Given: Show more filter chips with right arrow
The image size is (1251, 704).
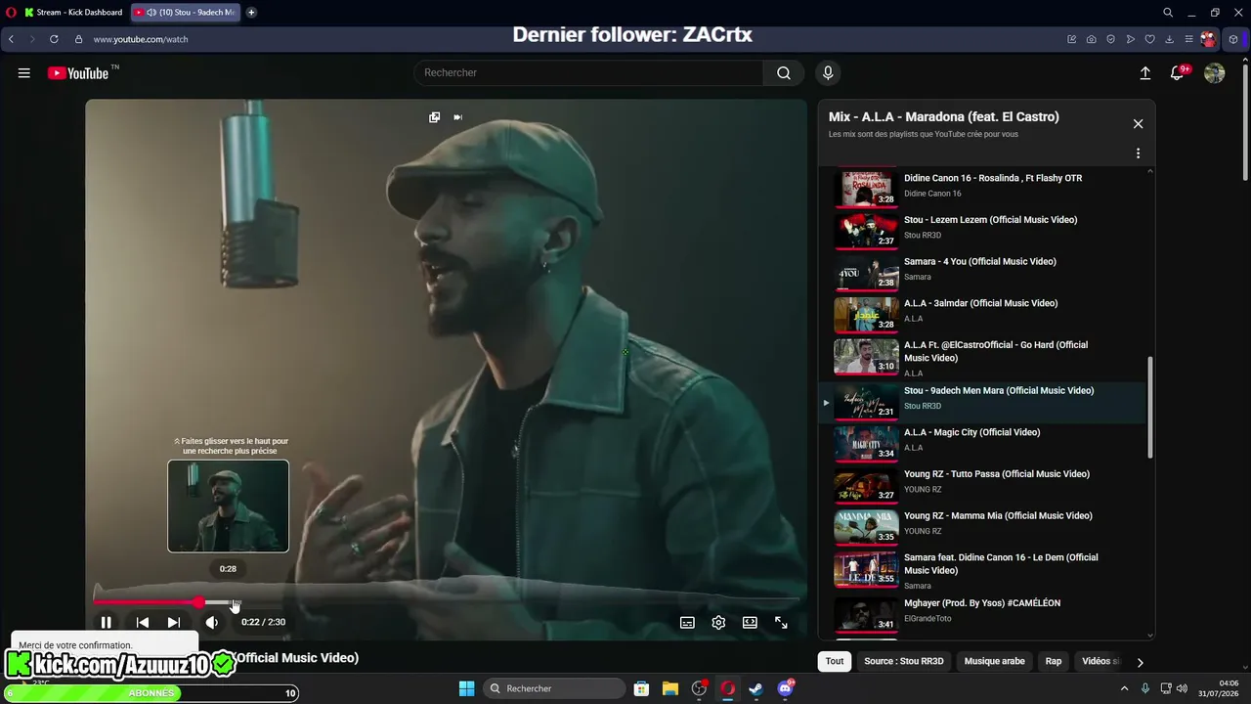Looking at the screenshot, I should [x=1140, y=662].
